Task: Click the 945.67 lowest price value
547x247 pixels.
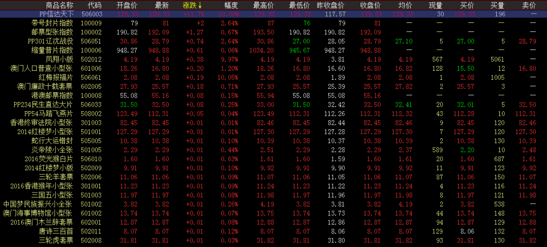Action: click(300, 51)
